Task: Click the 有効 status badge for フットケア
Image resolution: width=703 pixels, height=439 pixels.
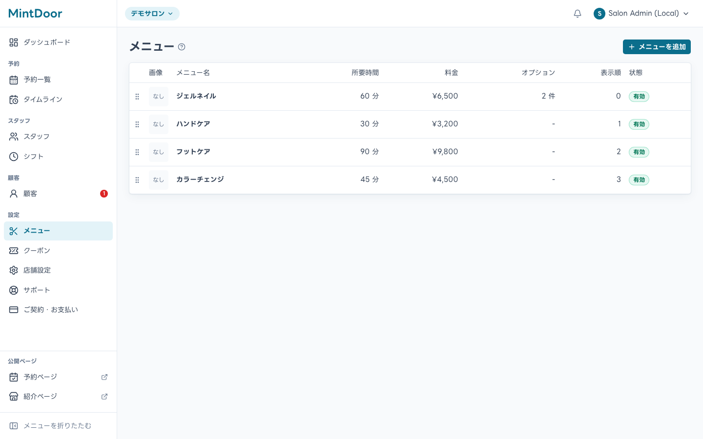Action: pos(639,152)
